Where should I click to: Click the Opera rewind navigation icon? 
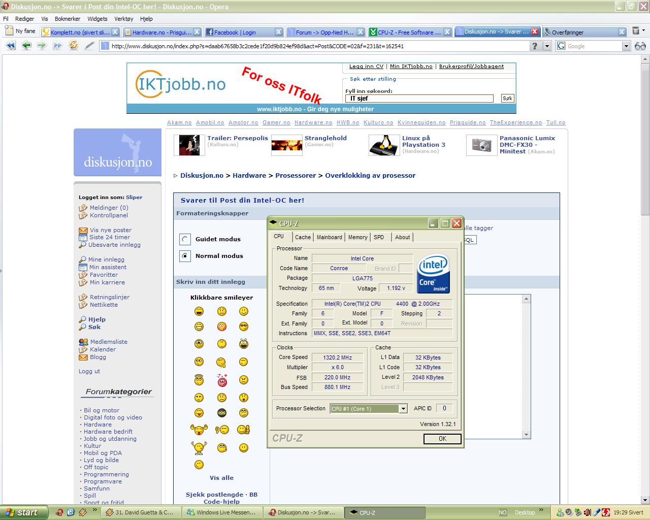coord(10,46)
